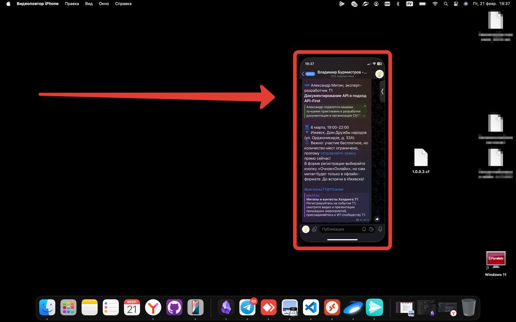This screenshot has width=516, height=322.
Task: Open the channel avatar in the Telegram header
Action: point(379,74)
